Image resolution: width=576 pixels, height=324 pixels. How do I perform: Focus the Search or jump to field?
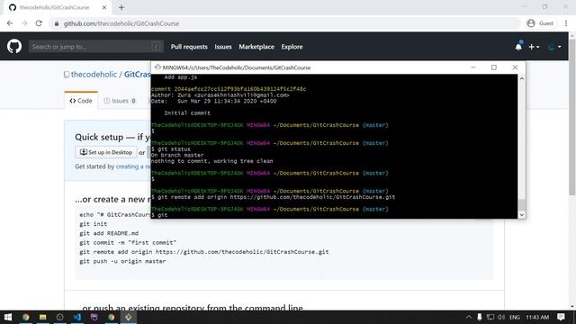96,47
